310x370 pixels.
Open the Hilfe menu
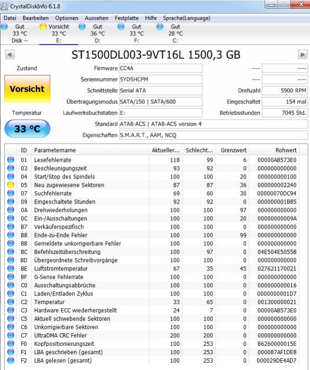tap(151, 18)
